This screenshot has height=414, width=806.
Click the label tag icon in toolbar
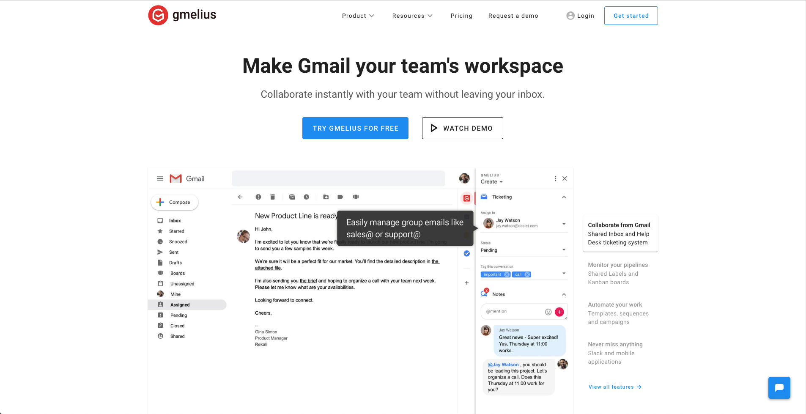pyautogui.click(x=340, y=197)
